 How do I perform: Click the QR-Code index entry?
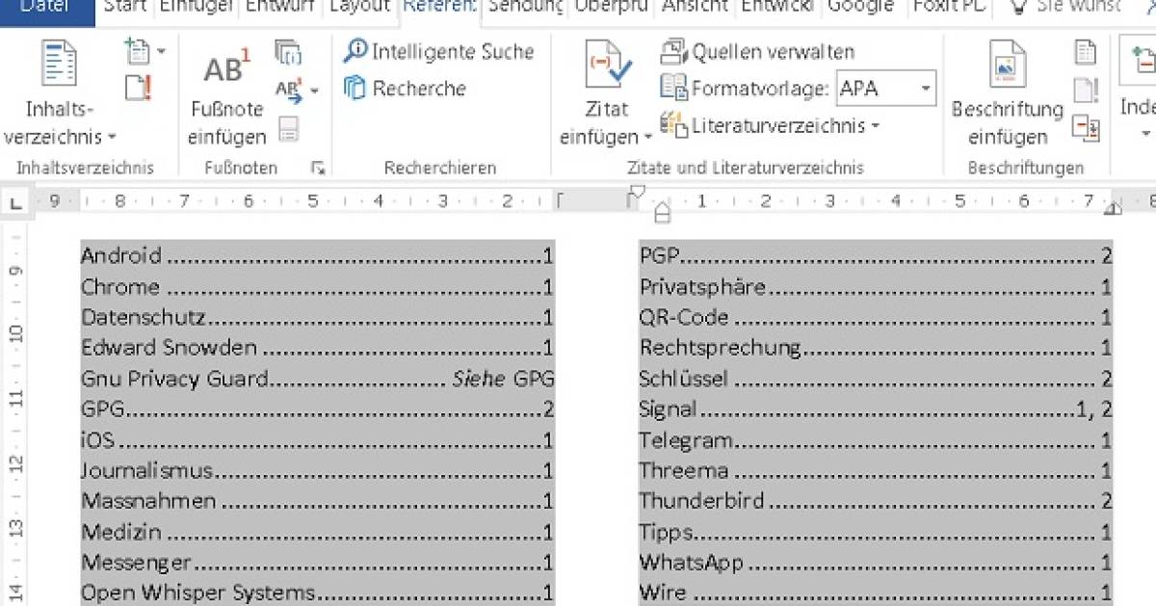coord(684,317)
